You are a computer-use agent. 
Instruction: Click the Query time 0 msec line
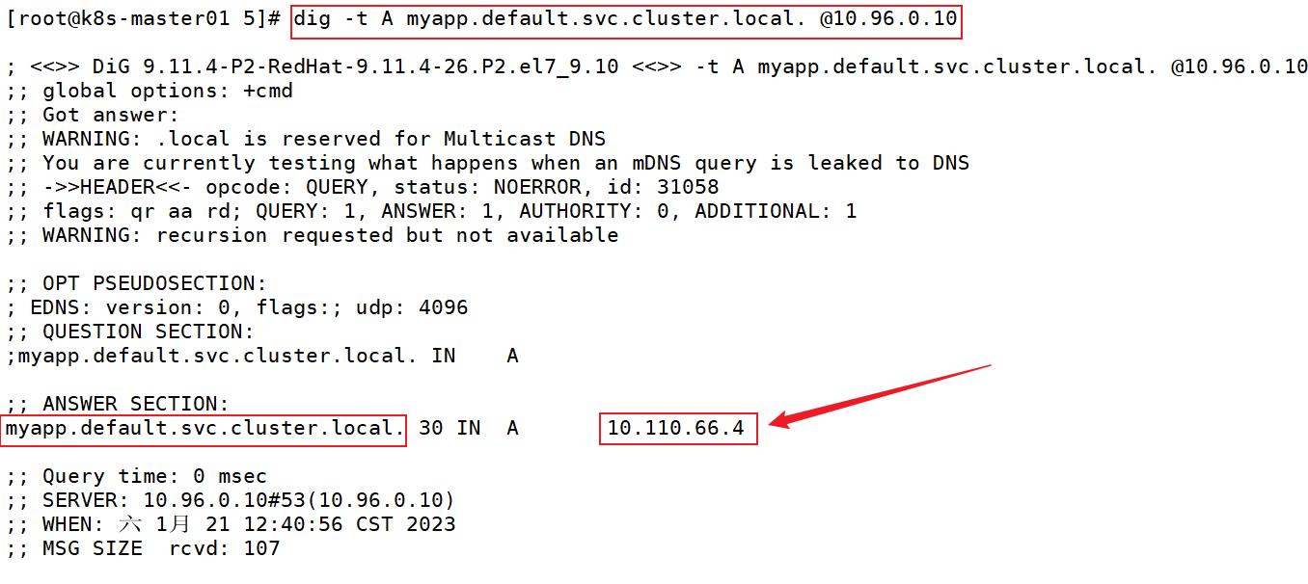click(136, 476)
